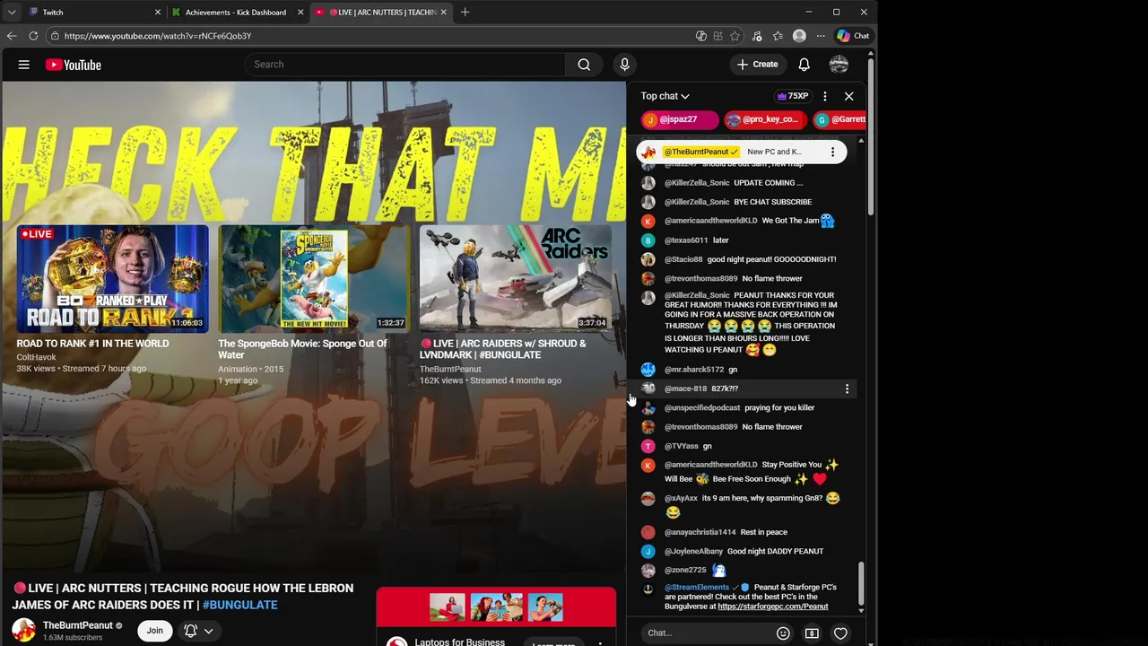
Task: Open title 'ROAD TO RANK #1 IN THE WORLD'
Action: pyautogui.click(x=92, y=344)
